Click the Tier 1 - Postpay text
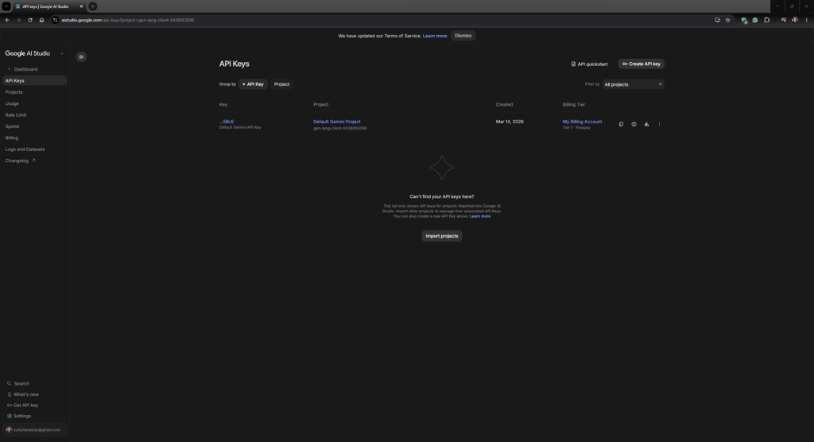 (576, 128)
